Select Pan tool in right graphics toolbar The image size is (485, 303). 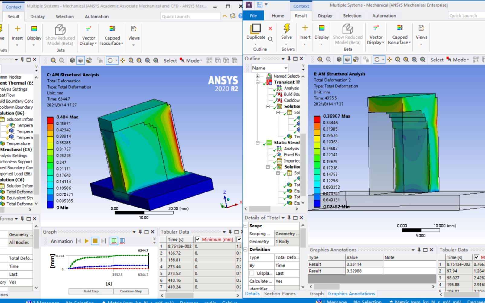[x=389, y=60]
